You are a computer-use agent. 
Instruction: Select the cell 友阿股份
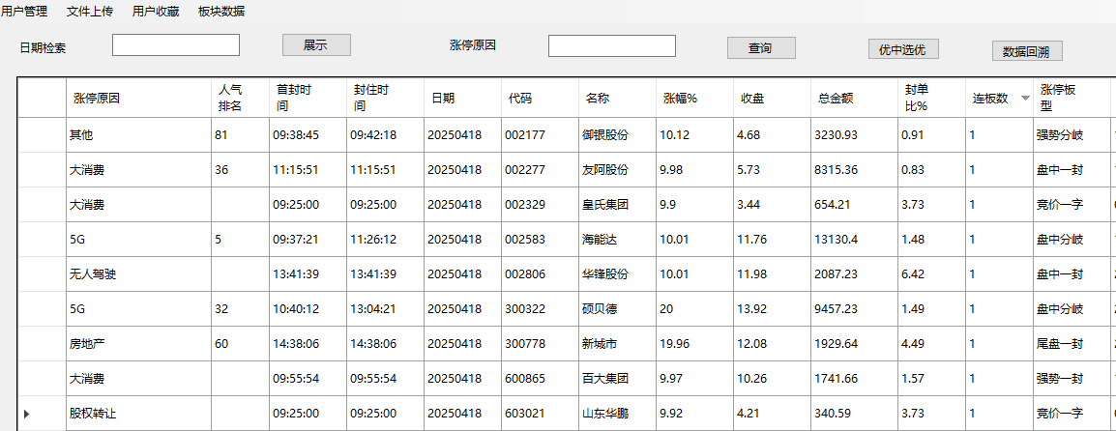617,170
